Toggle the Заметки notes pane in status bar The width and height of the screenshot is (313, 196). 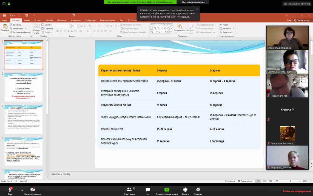[x=230, y=181]
